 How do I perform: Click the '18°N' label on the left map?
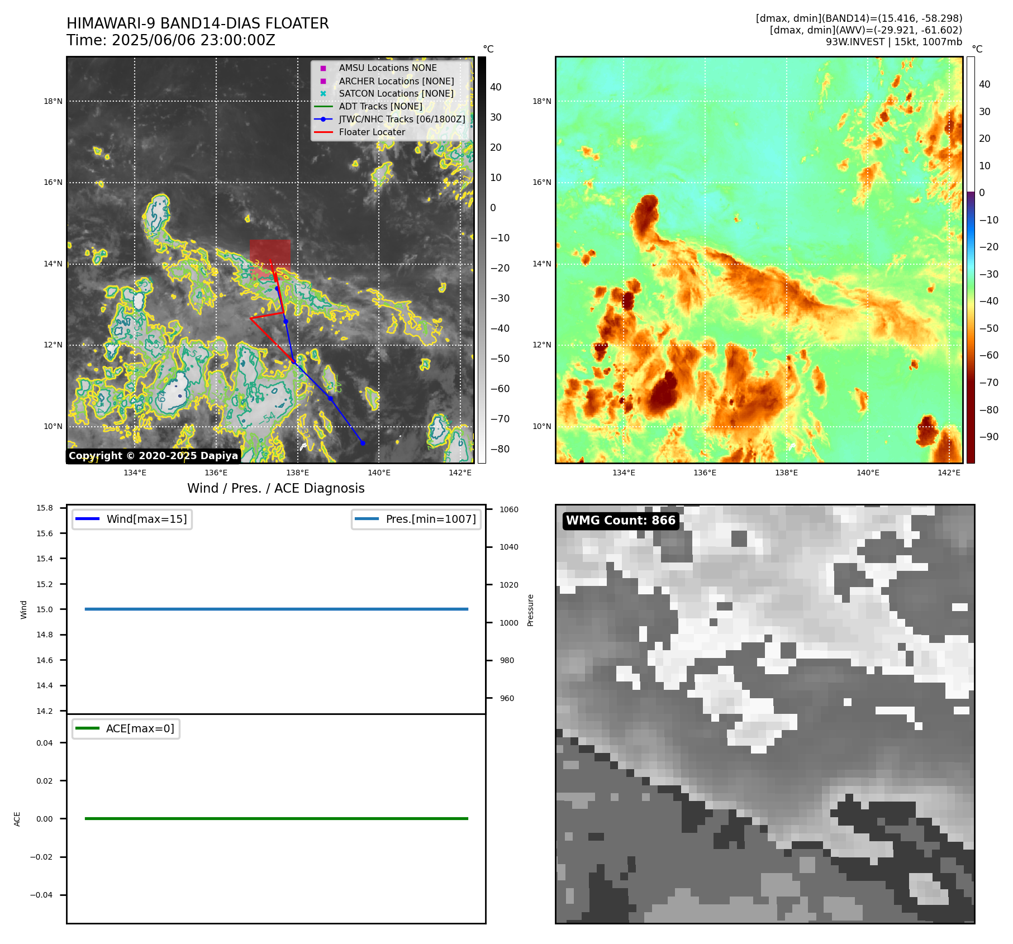[53, 101]
